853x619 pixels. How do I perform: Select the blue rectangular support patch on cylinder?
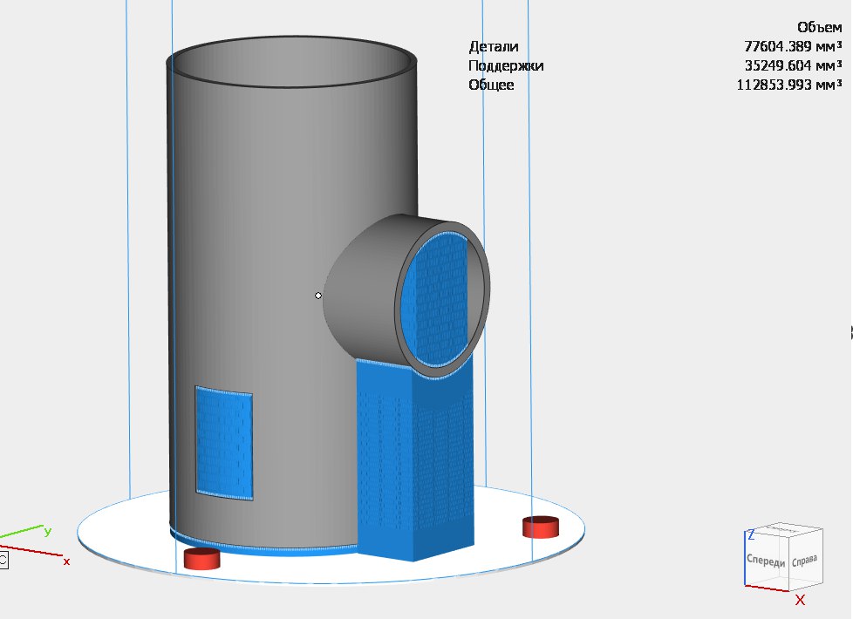pos(224,440)
